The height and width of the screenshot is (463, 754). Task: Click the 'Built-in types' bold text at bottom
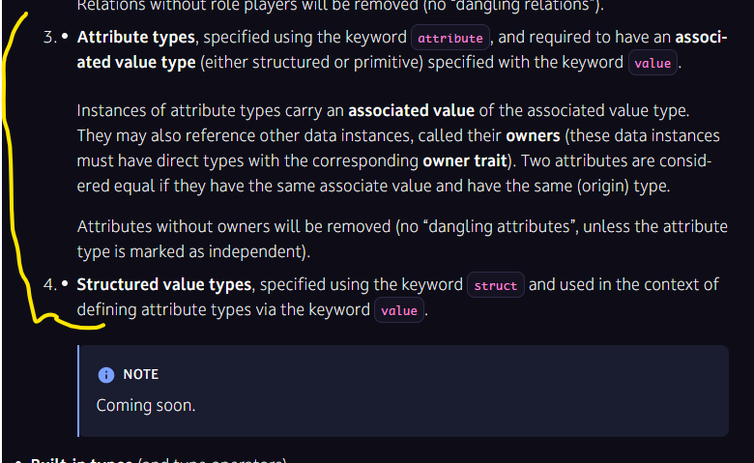coord(81,460)
